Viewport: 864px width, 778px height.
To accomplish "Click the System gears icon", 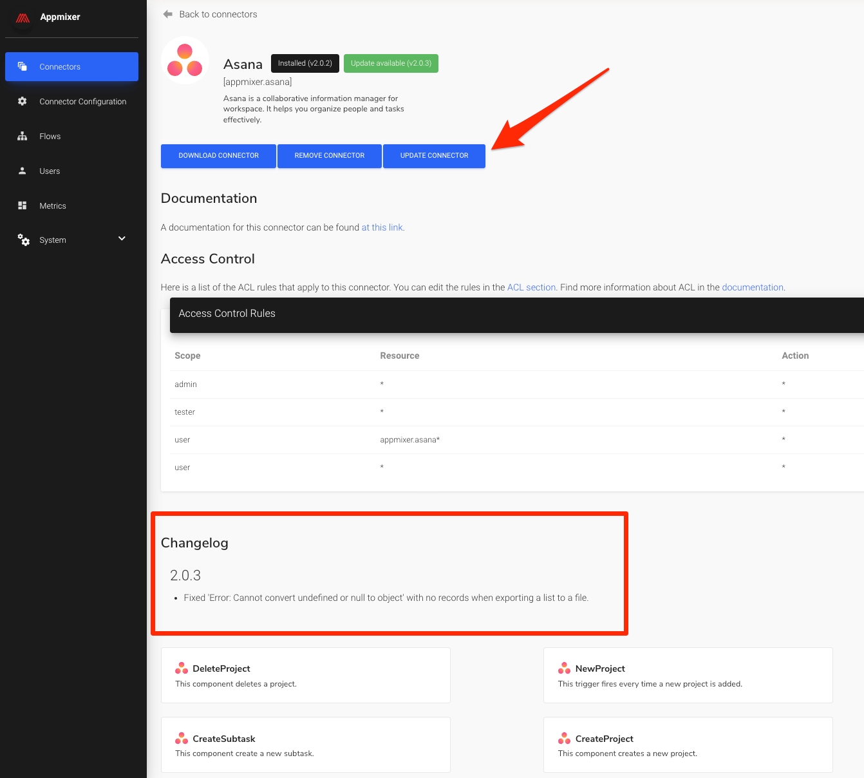I will 23,240.
